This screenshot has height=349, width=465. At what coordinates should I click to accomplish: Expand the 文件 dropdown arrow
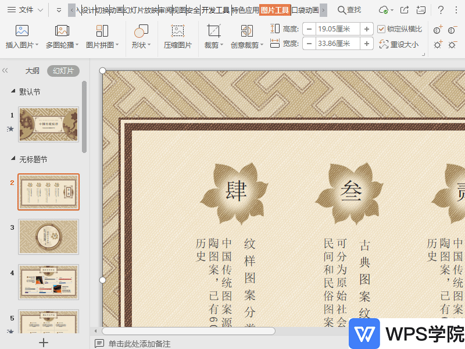[40, 10]
